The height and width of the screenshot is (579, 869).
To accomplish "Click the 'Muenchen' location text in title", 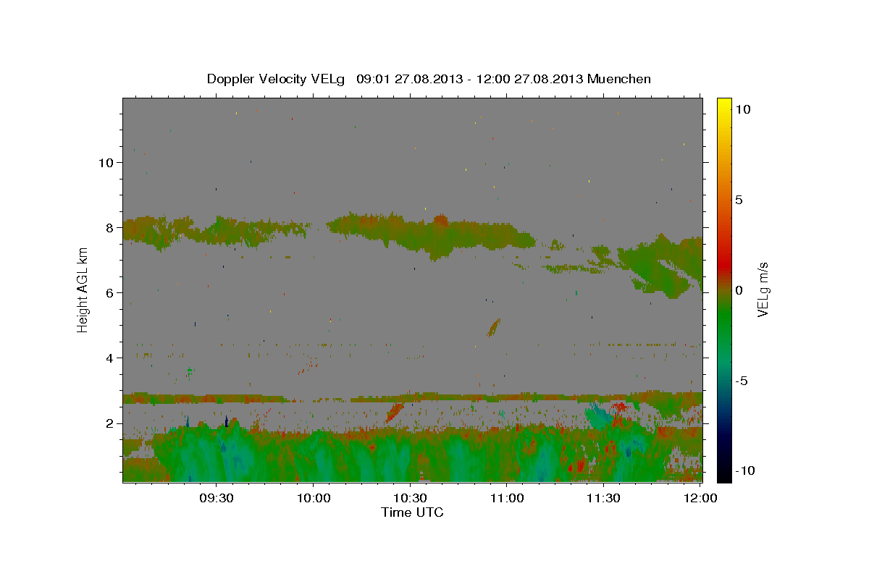I will pyautogui.click(x=619, y=79).
